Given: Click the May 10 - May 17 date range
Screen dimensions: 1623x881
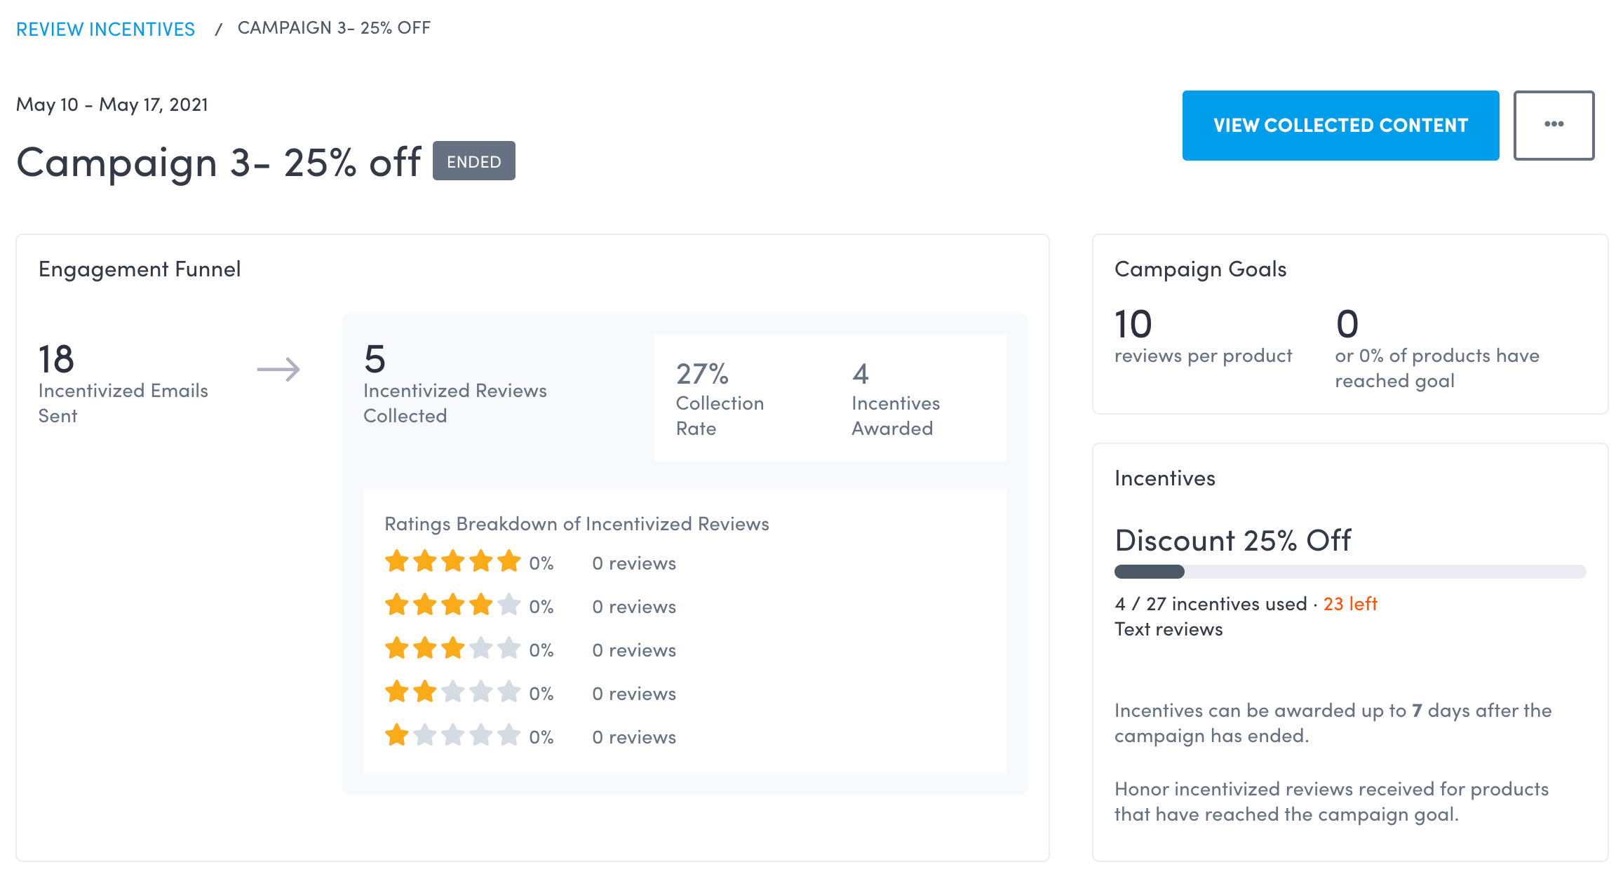Looking at the screenshot, I should 112,105.
